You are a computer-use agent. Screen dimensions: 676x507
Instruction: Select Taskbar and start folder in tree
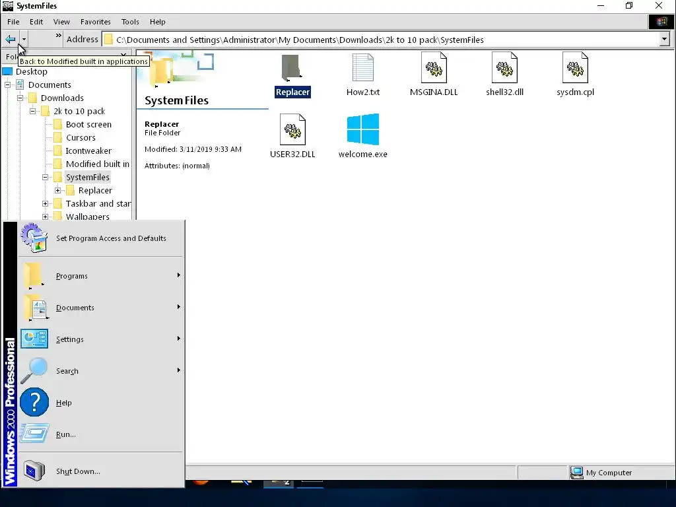coord(98,203)
